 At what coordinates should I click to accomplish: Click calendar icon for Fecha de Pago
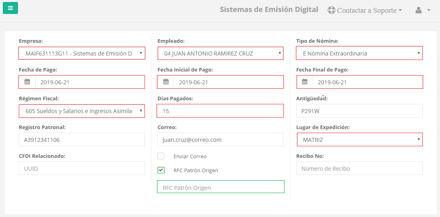coord(27,82)
